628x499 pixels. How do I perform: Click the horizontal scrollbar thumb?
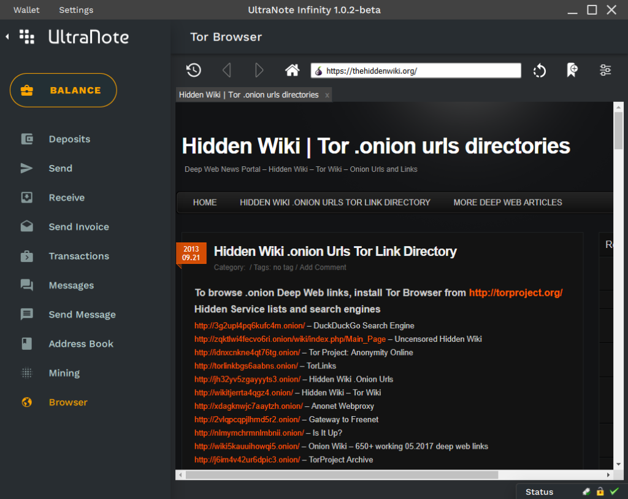[342, 475]
